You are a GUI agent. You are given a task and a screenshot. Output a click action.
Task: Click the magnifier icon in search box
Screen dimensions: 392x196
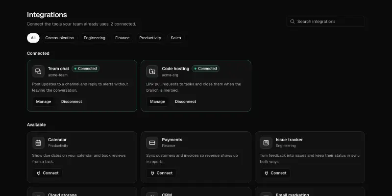point(292,22)
